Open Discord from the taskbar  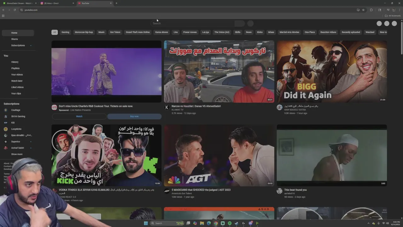pos(250,223)
